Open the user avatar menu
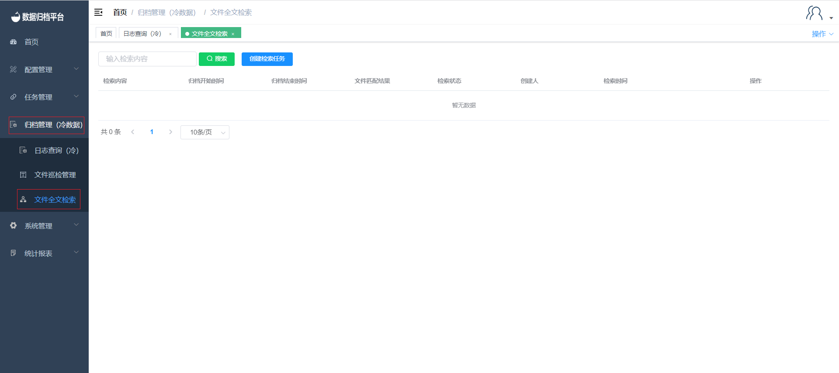 (x=814, y=13)
